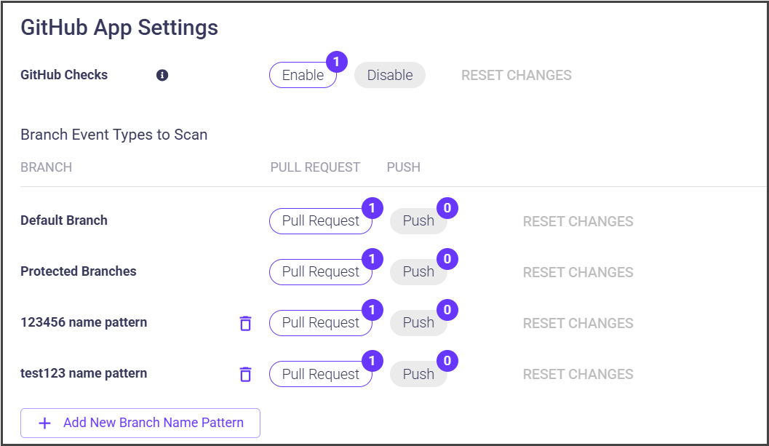
Task: Toggle Push for Default Branch
Action: tap(418, 221)
